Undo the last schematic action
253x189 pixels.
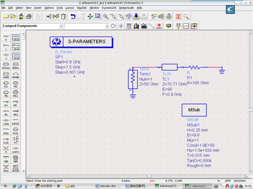(73, 16)
